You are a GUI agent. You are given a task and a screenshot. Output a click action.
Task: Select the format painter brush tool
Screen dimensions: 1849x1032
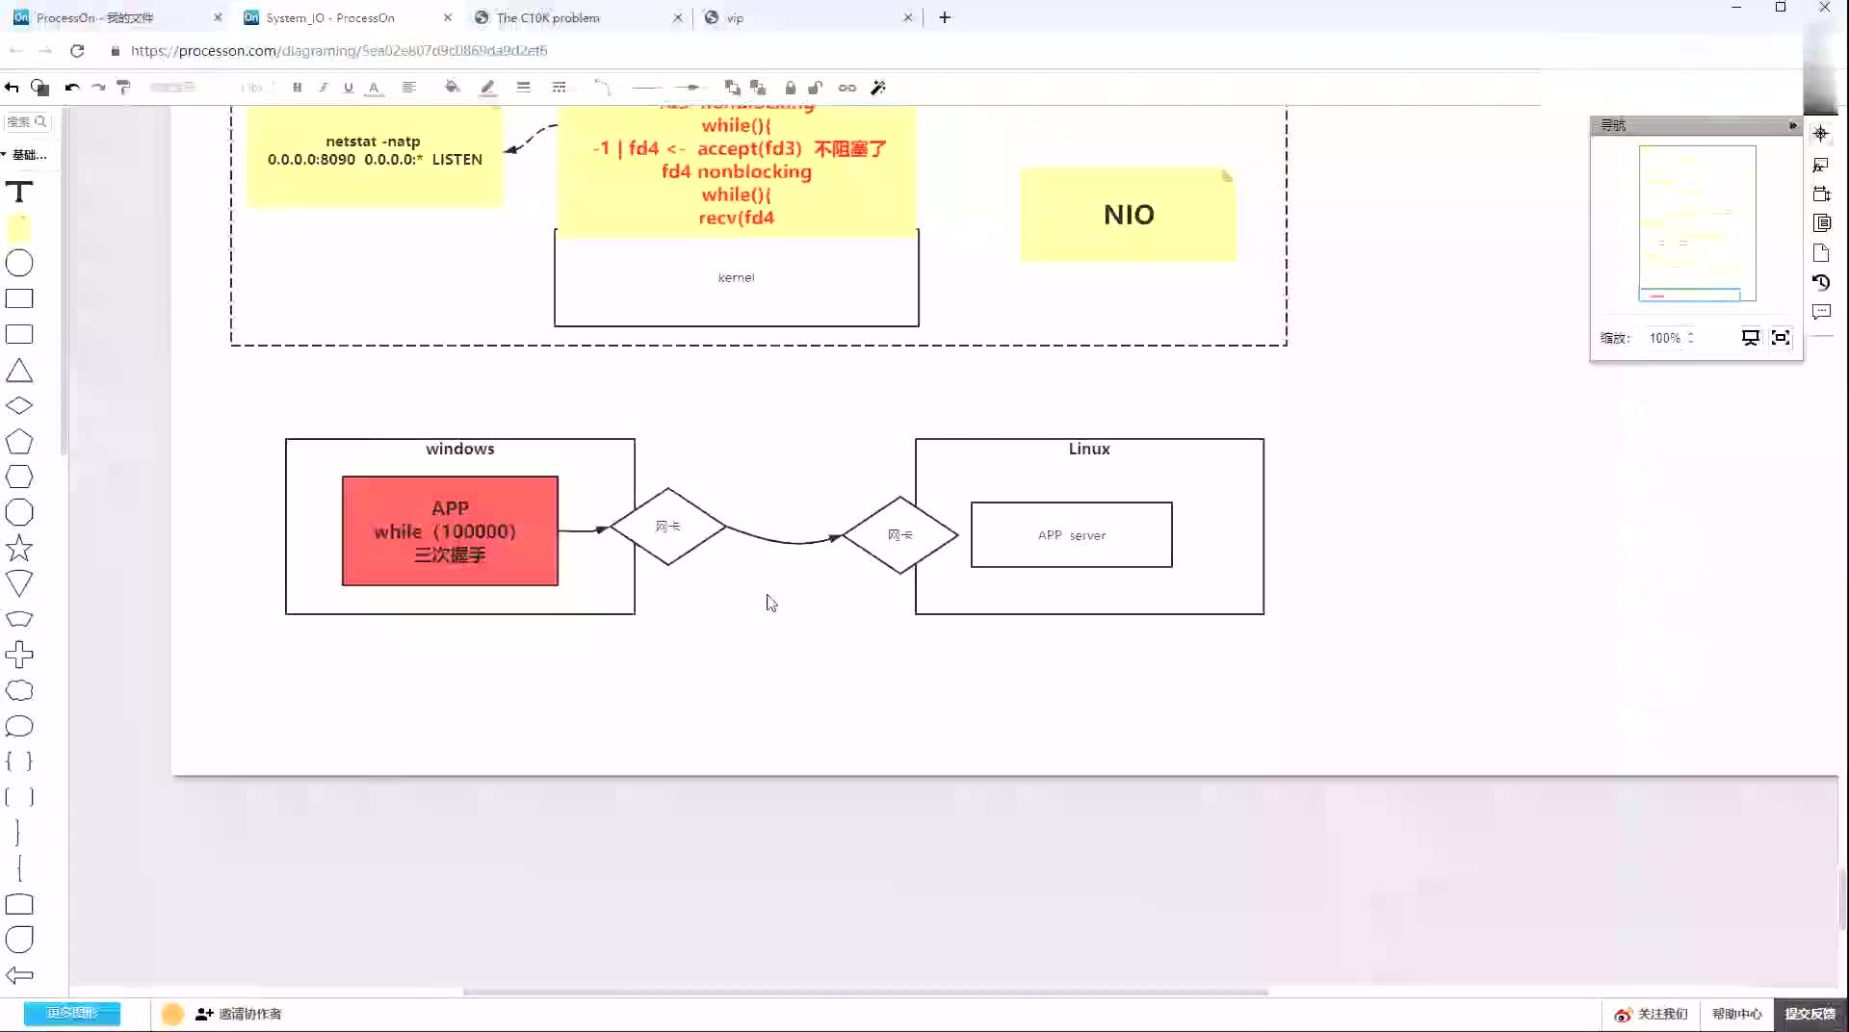[123, 88]
